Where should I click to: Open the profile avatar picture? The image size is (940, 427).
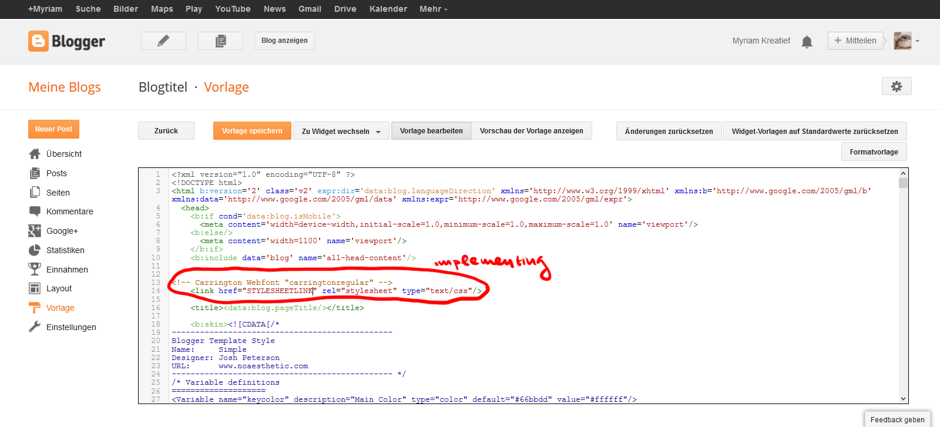(902, 41)
